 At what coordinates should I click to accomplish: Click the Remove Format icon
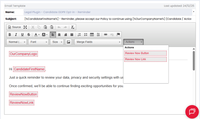click(73, 27)
